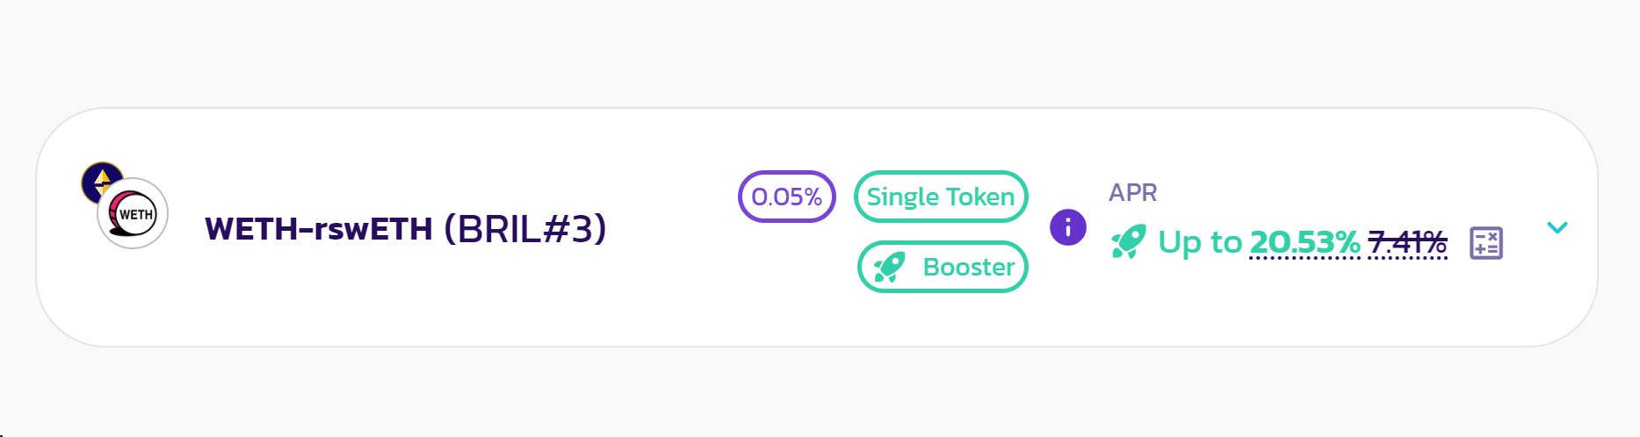Click the rocket icon in Booster badge
Screen dimensions: 1640x437
[x=889, y=267]
